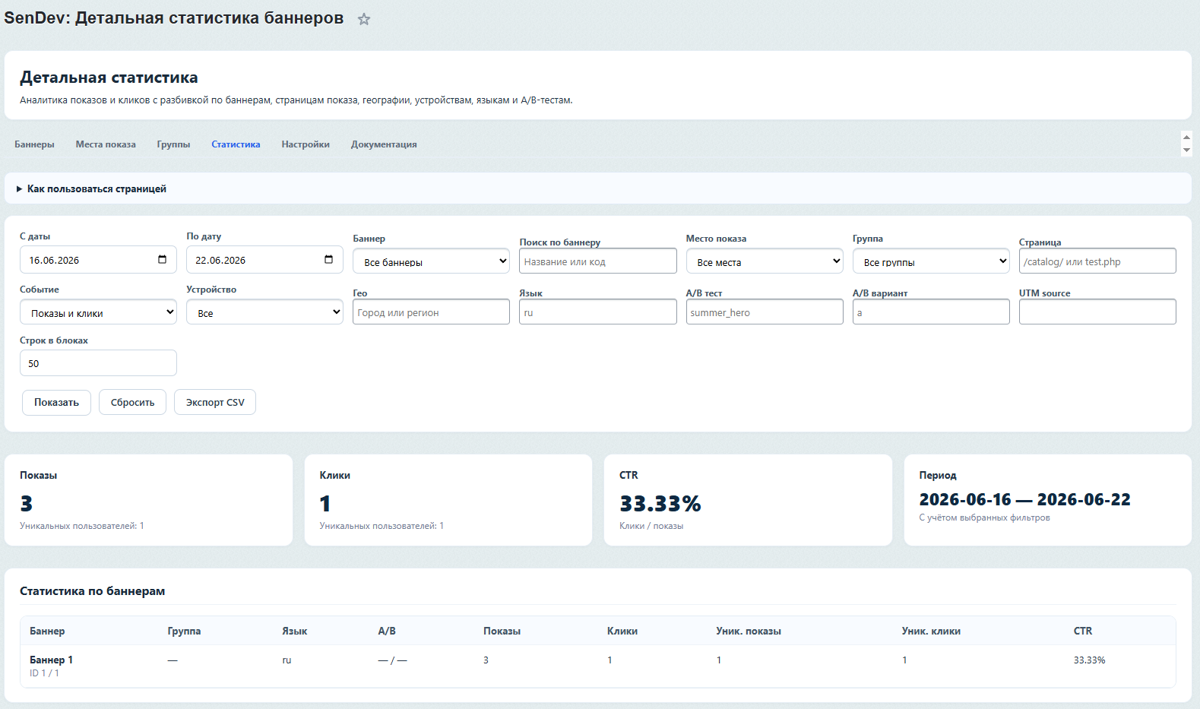Click the Сбросить button
This screenshot has width=1200, height=709.
pos(132,403)
